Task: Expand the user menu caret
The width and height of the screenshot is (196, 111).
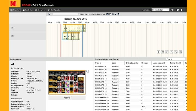Action: coord(184,10)
